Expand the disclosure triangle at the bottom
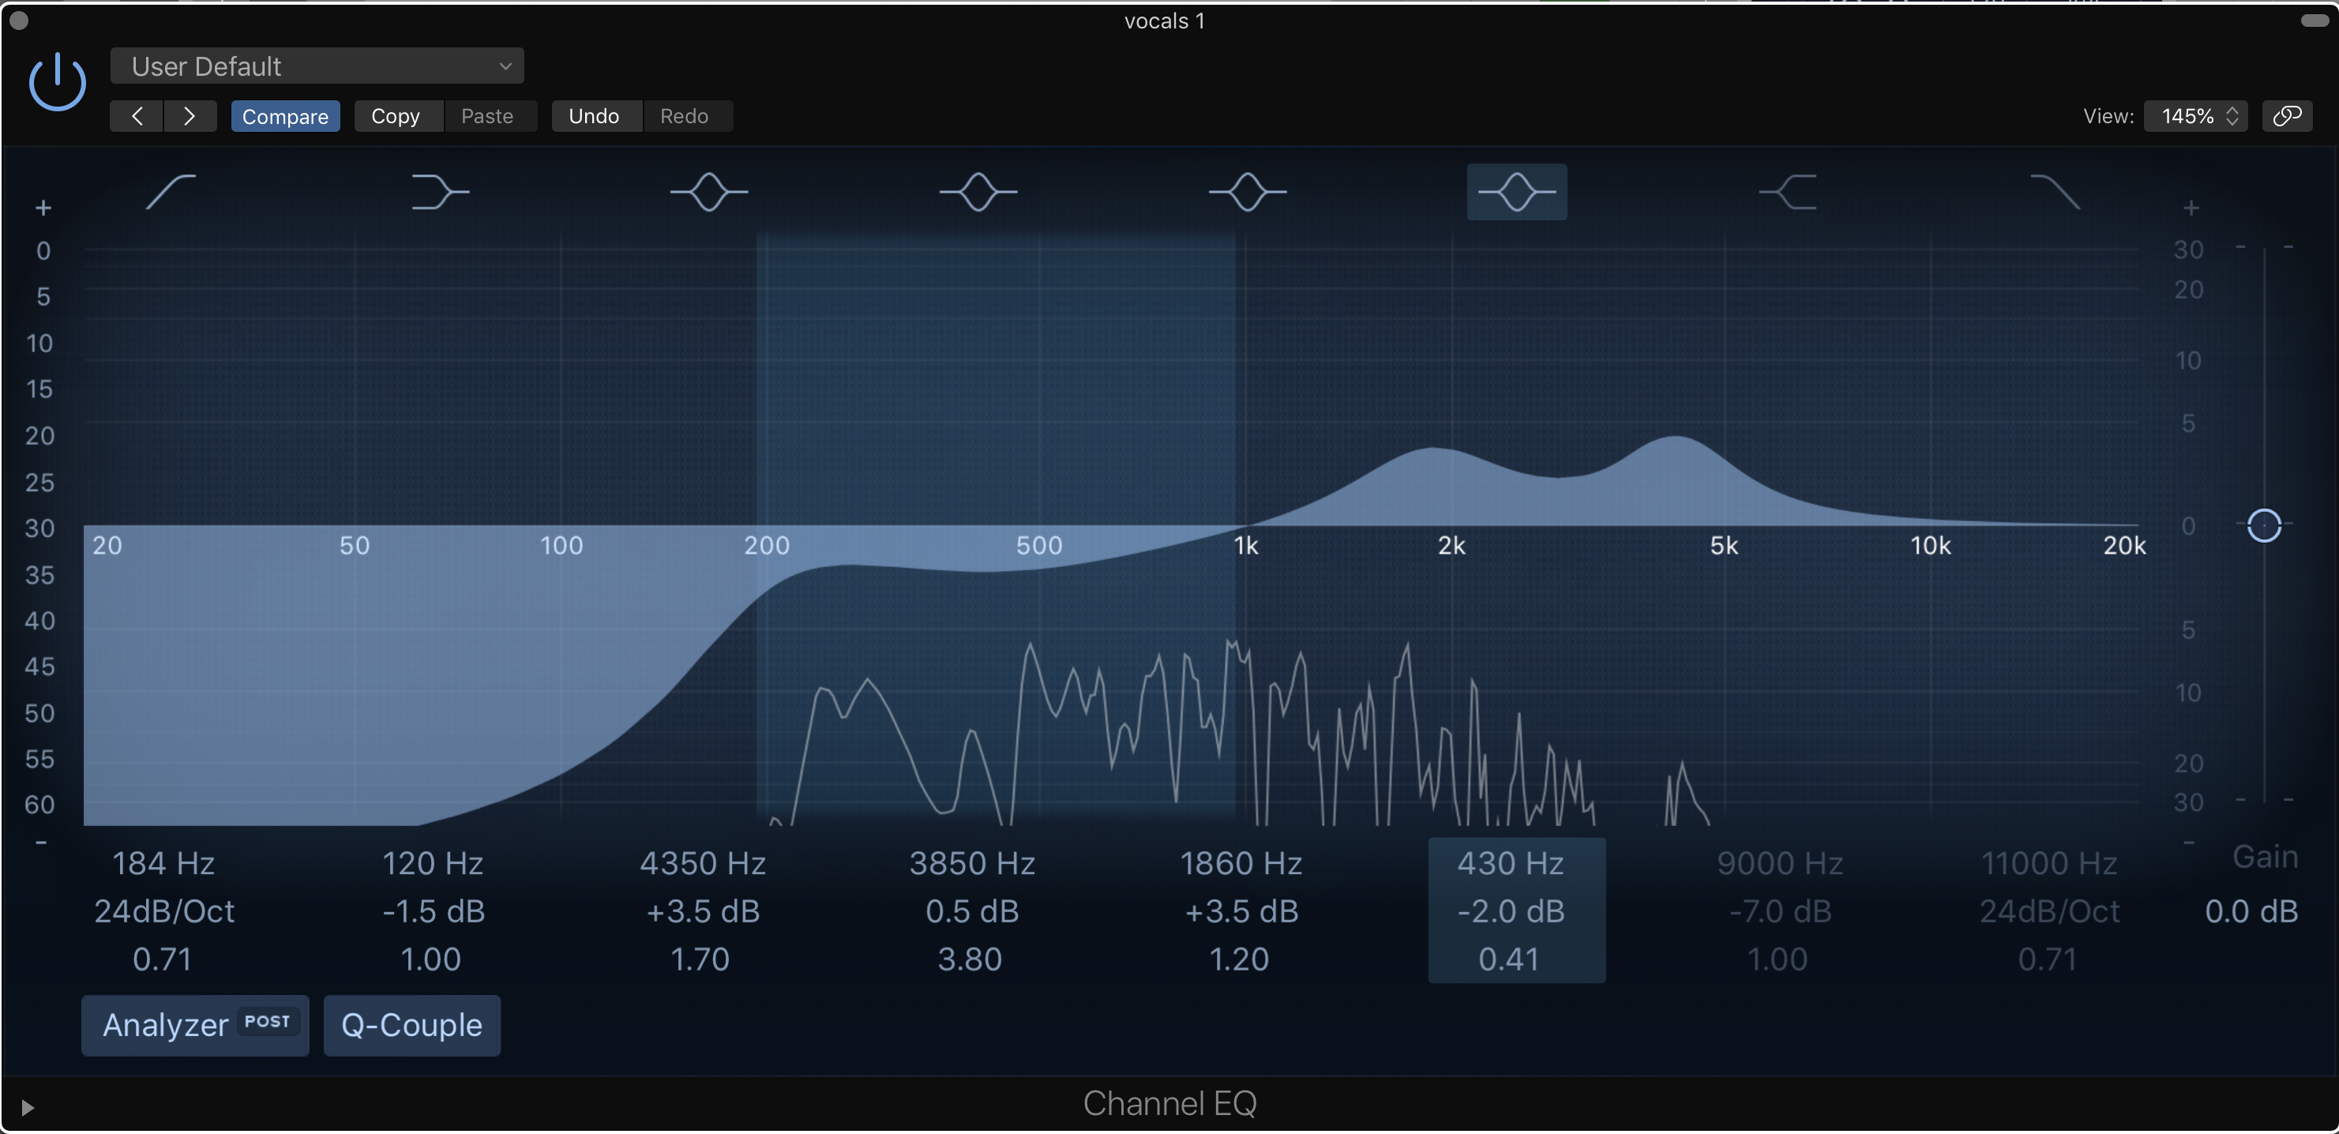2339x1134 pixels. click(27, 1107)
